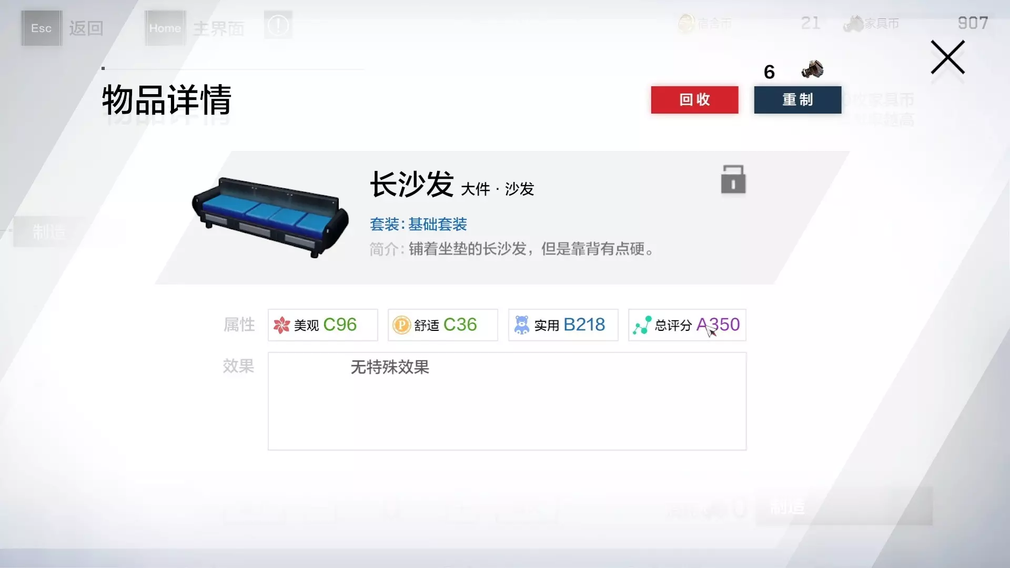Click the 总评分 graph icon
Screen dimensions: 1010x568
[642, 325]
